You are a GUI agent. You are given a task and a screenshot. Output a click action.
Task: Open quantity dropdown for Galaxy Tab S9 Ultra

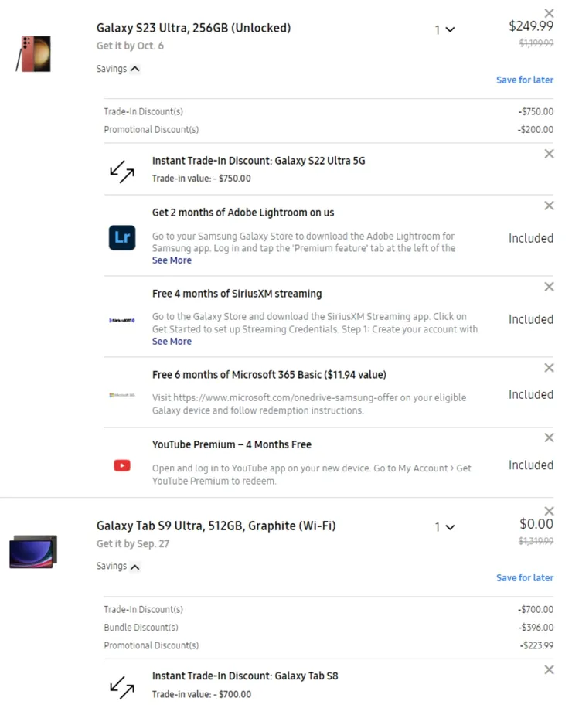click(x=444, y=527)
